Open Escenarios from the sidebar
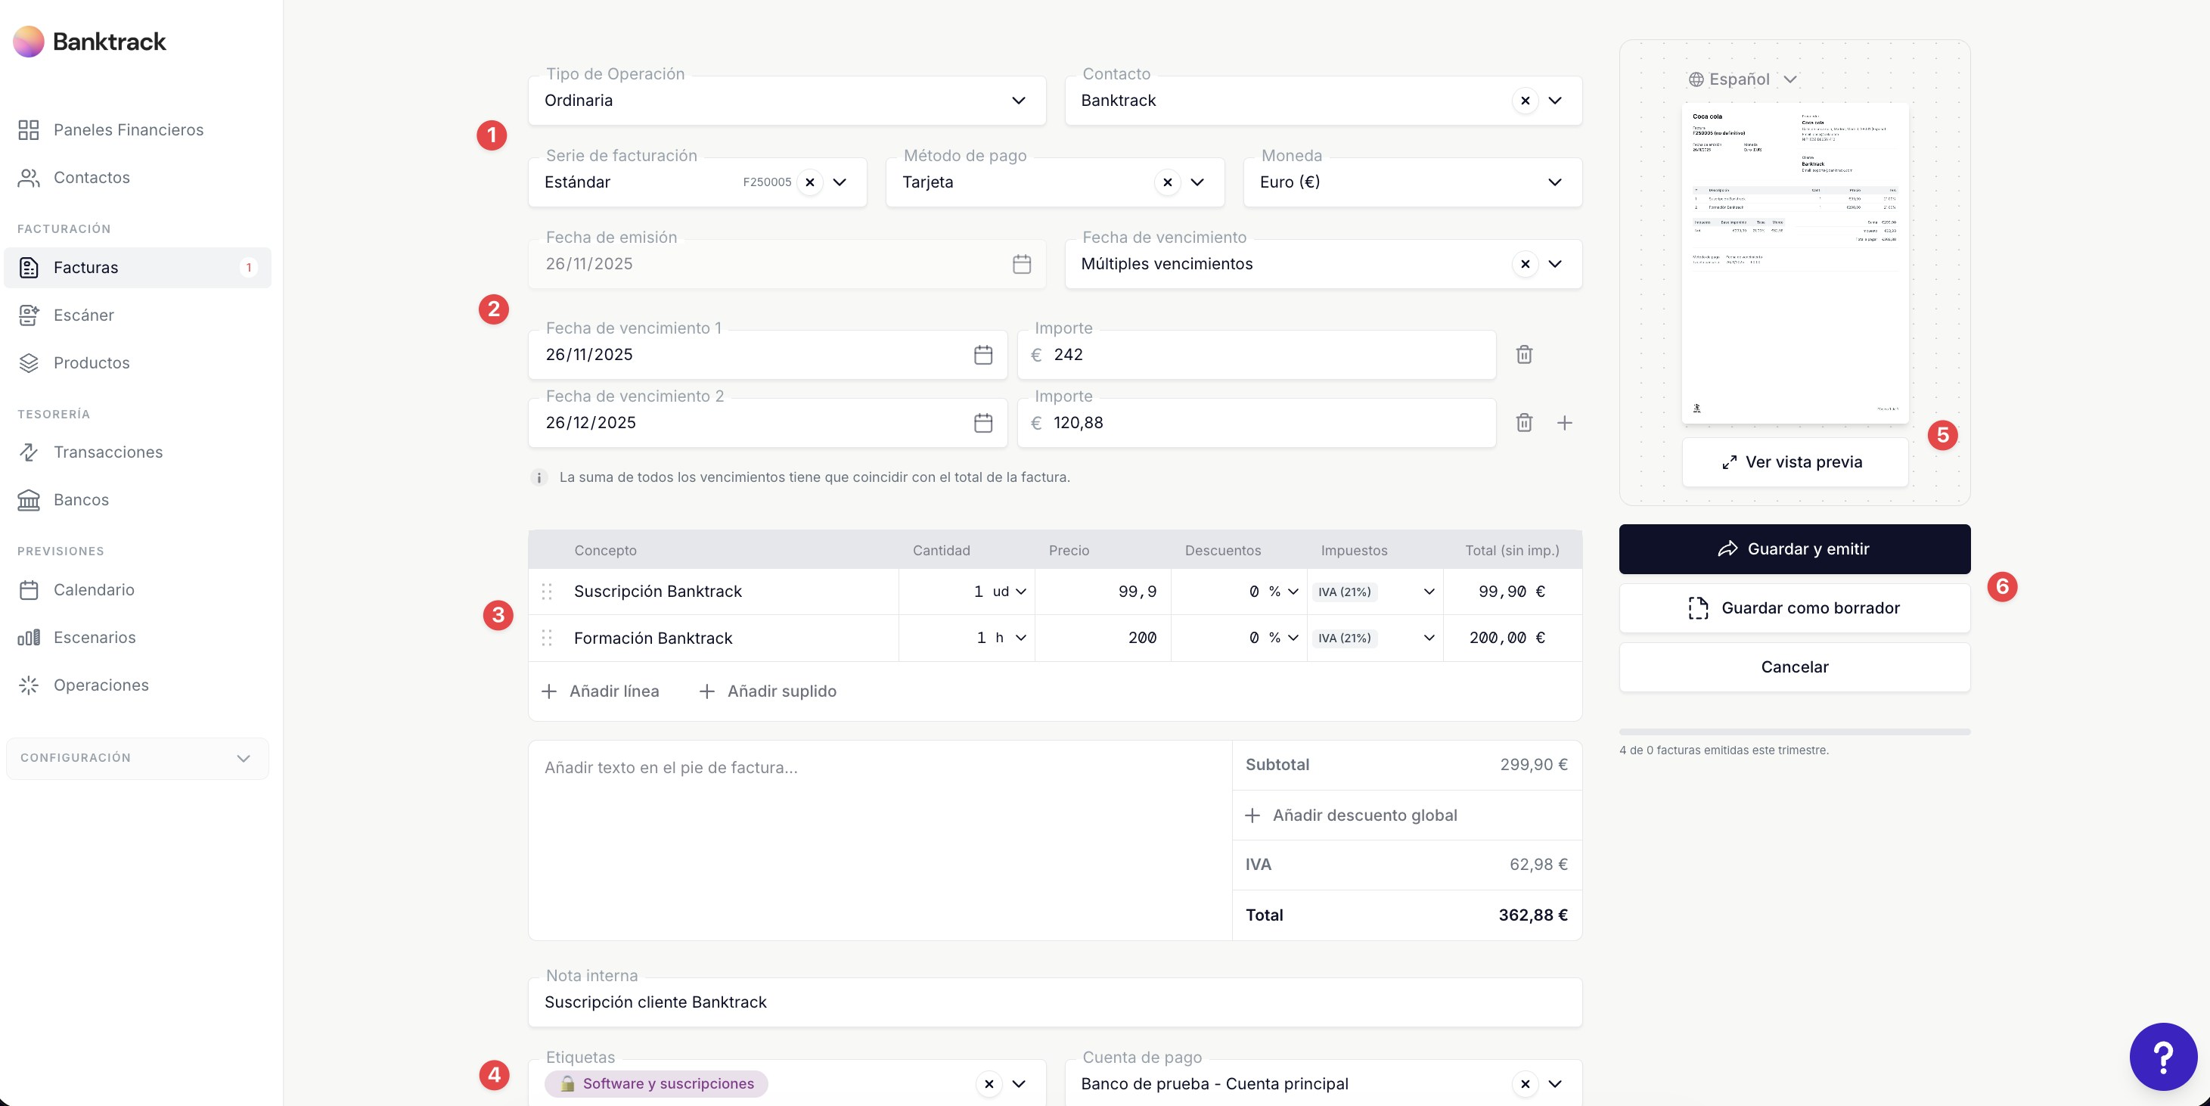This screenshot has width=2210, height=1106. pos(95,638)
